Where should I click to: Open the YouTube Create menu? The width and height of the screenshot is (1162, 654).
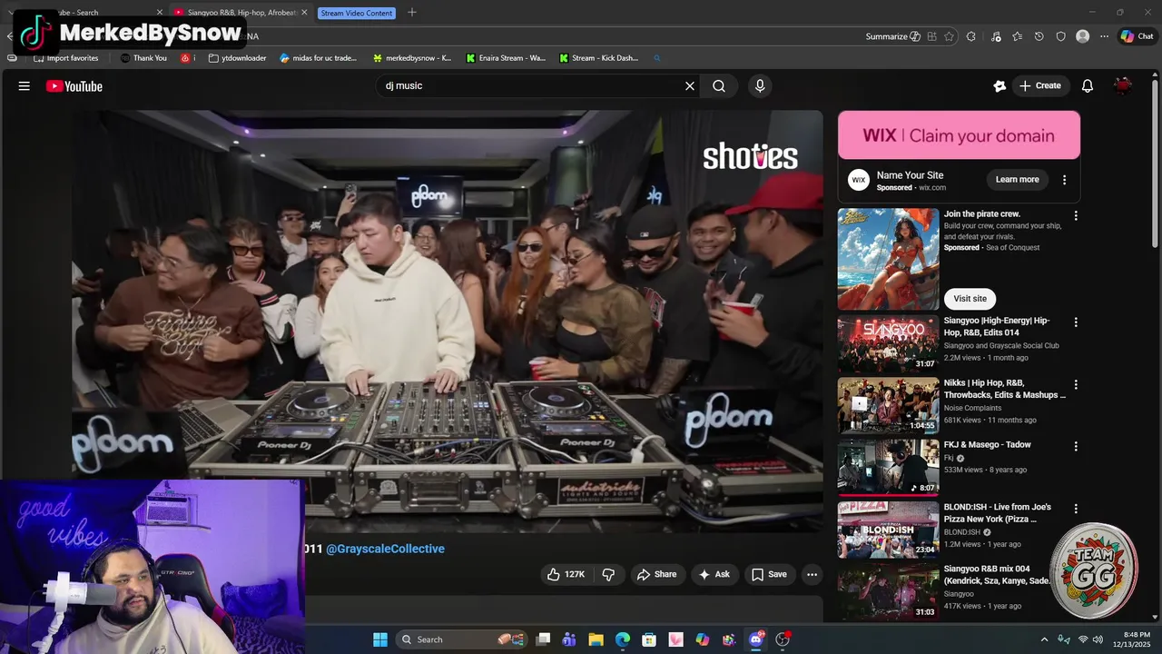(1040, 86)
